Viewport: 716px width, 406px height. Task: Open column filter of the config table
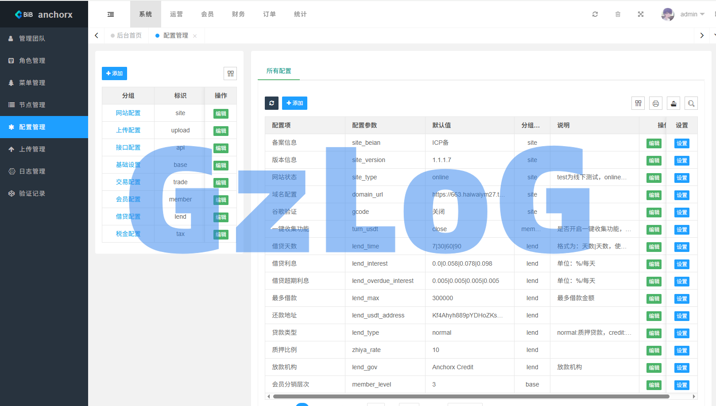pyautogui.click(x=638, y=103)
